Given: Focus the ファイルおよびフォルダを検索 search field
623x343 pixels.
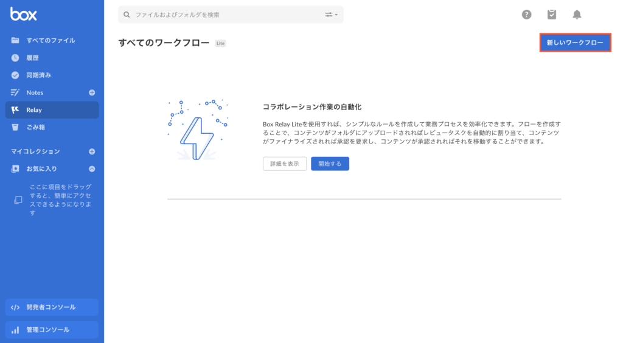Looking at the screenshot, I should click(x=231, y=15).
